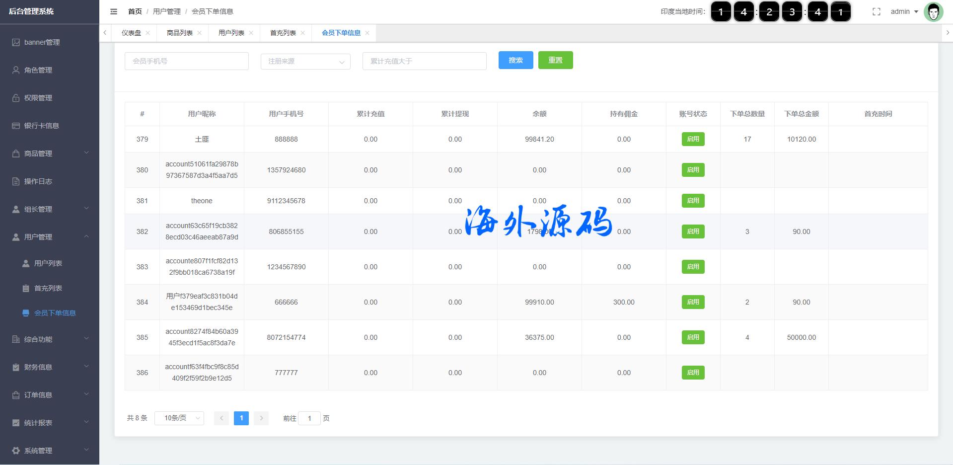
Task: Switch to the 首充列表 tab
Action: pos(283,33)
